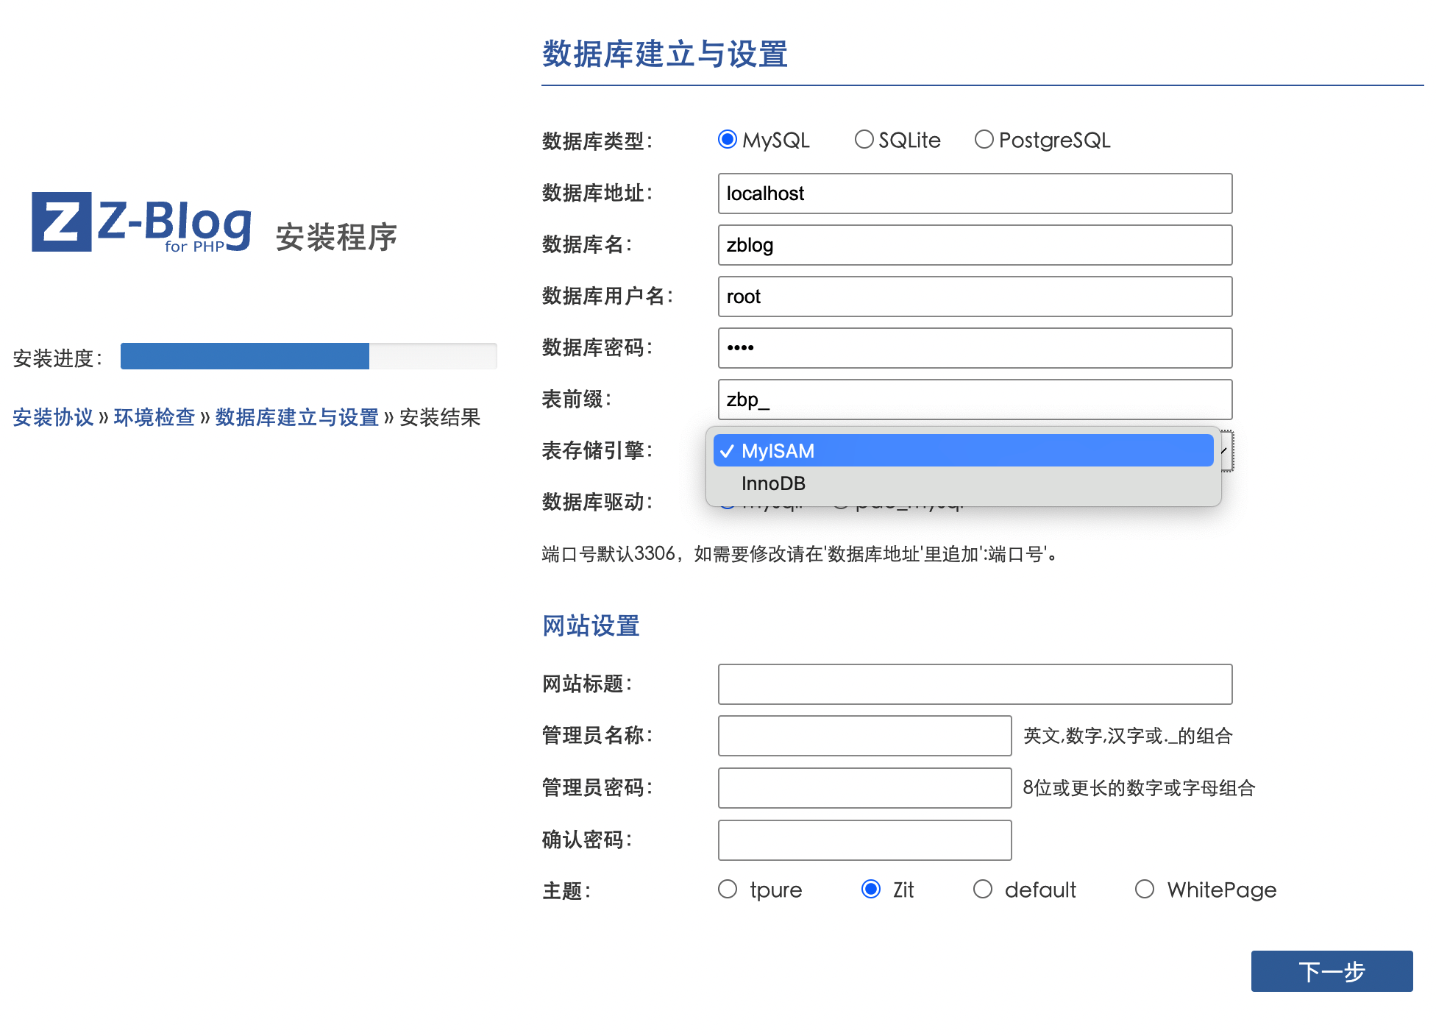Open the 环境检查 step link
The width and height of the screenshot is (1436, 1036).
154,417
